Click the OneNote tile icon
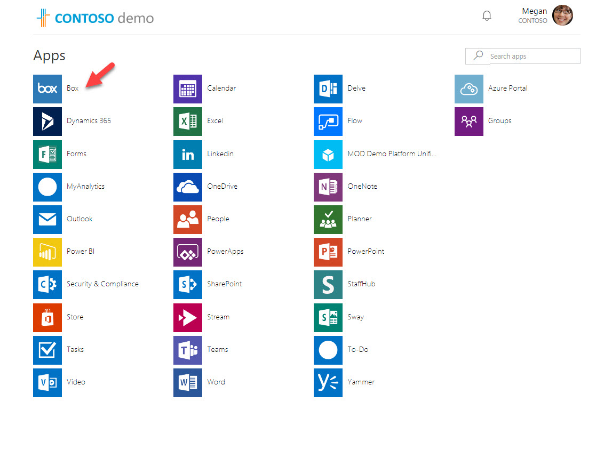The image size is (604, 474). tap(328, 187)
